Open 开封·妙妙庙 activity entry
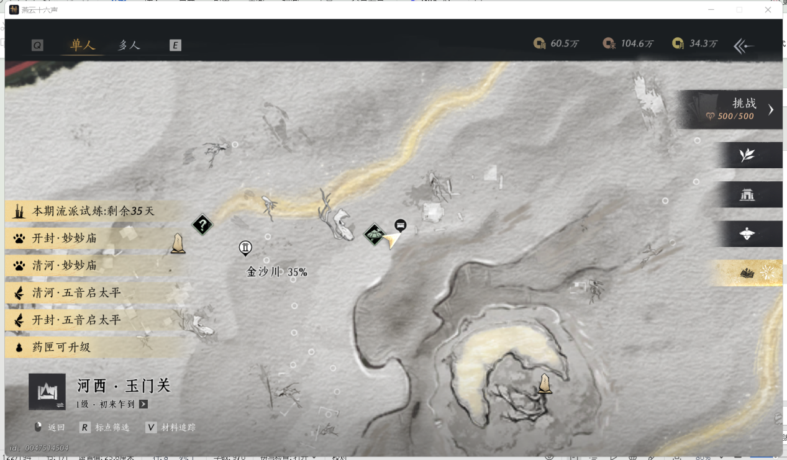Screen dimensions: 787x460 (64, 238)
